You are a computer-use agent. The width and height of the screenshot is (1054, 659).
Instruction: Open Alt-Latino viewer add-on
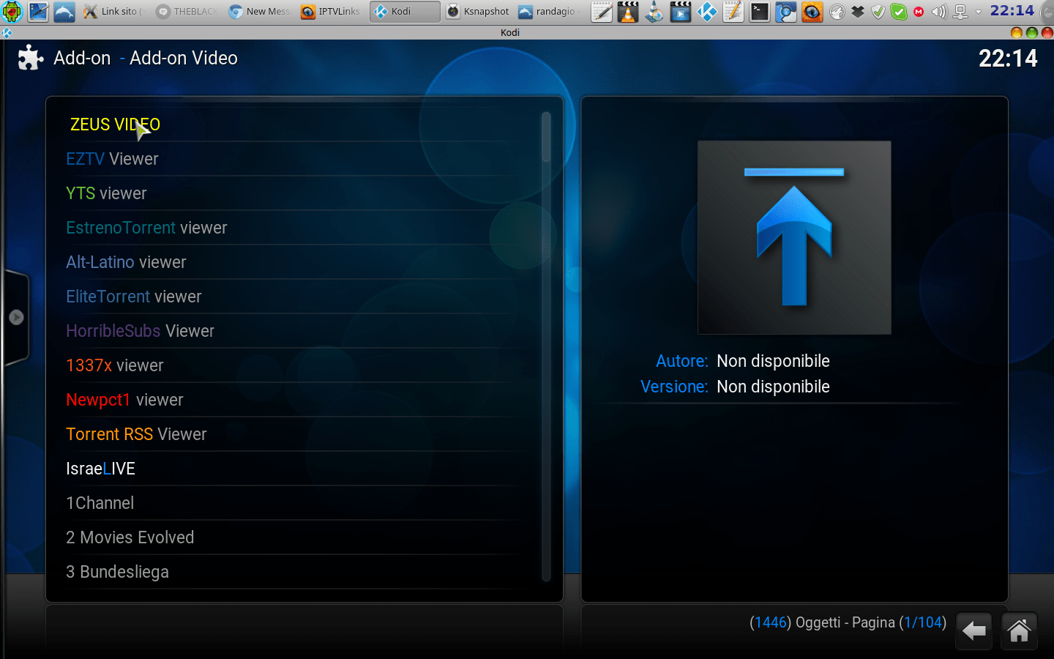(x=302, y=262)
